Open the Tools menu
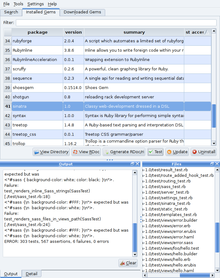 click(18, 4)
